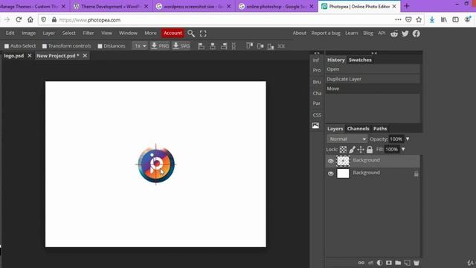Click link layers icon at panel bottom
This screenshot has width=476, height=268.
(361, 263)
